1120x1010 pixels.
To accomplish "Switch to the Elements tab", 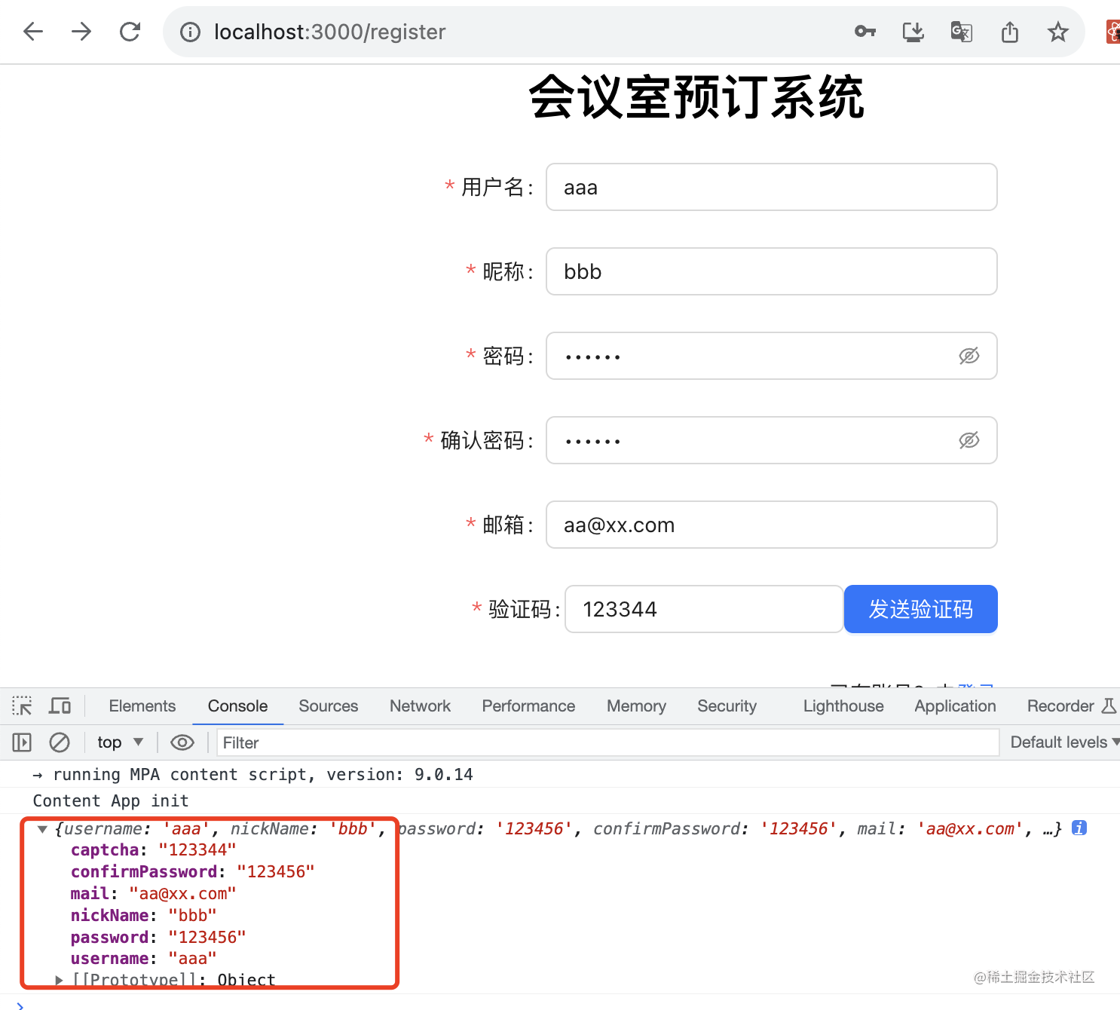I will pos(142,706).
